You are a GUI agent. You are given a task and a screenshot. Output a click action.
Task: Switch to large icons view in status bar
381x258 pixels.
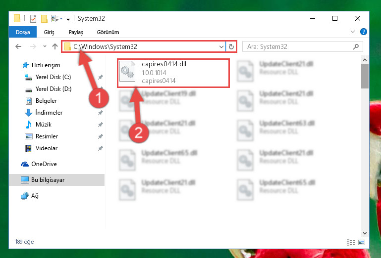pyautogui.click(x=362, y=242)
